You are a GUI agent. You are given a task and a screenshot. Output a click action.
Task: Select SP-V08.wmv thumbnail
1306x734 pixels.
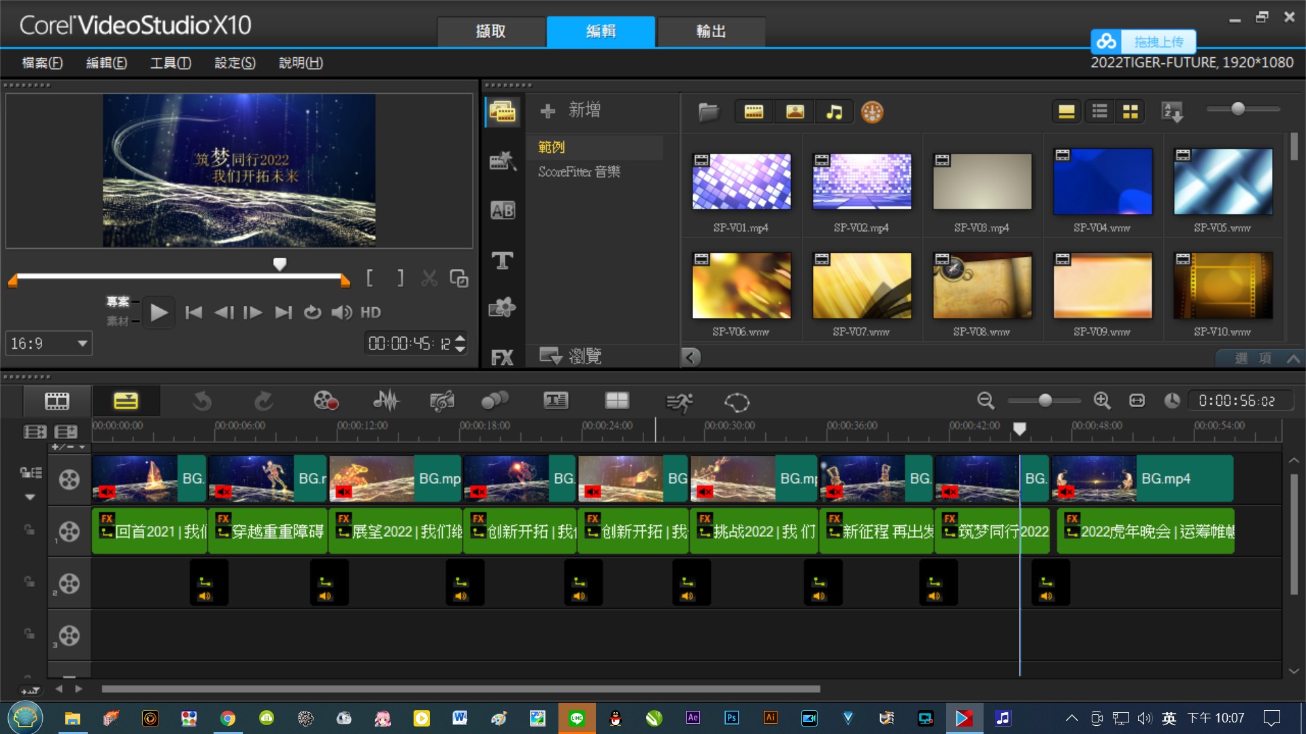point(982,285)
